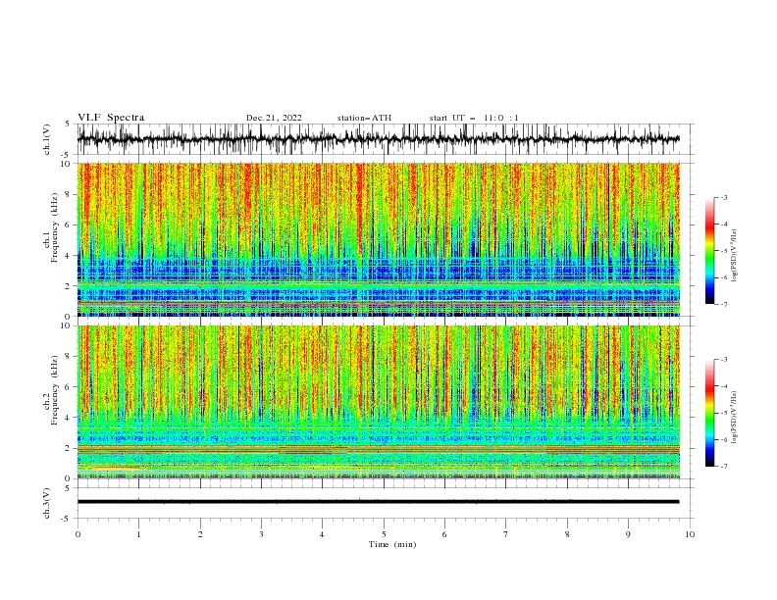Click the "10" frequency tick on ch.1 spectrogram
This screenshot has width=777, height=600.
[x=66, y=164]
